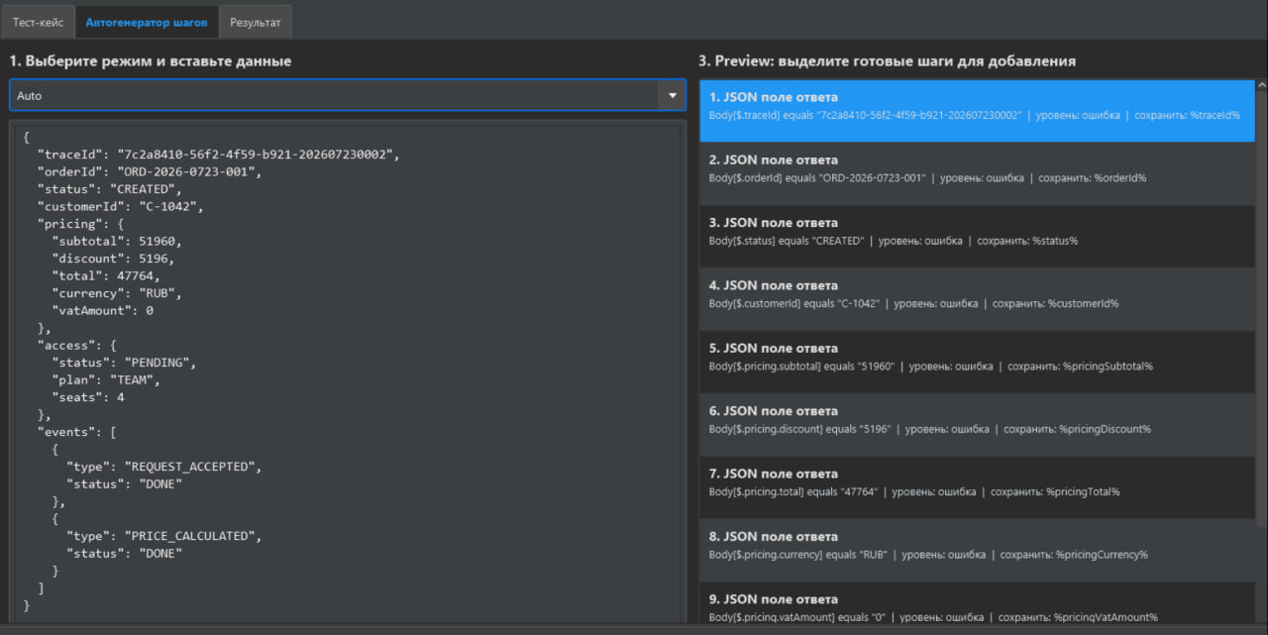The height and width of the screenshot is (635, 1268).
Task: Click the "orderId" line in JSON
Action: pyautogui.click(x=150, y=171)
